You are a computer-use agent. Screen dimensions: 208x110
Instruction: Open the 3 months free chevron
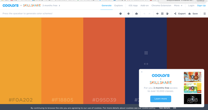pyautogui.click(x=60, y=5)
